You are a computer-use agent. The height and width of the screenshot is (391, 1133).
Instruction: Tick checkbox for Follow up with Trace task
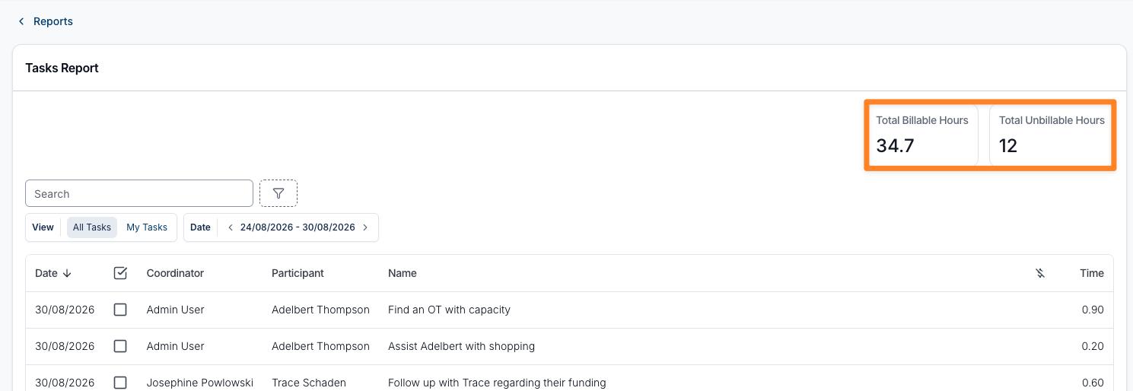[x=120, y=383]
